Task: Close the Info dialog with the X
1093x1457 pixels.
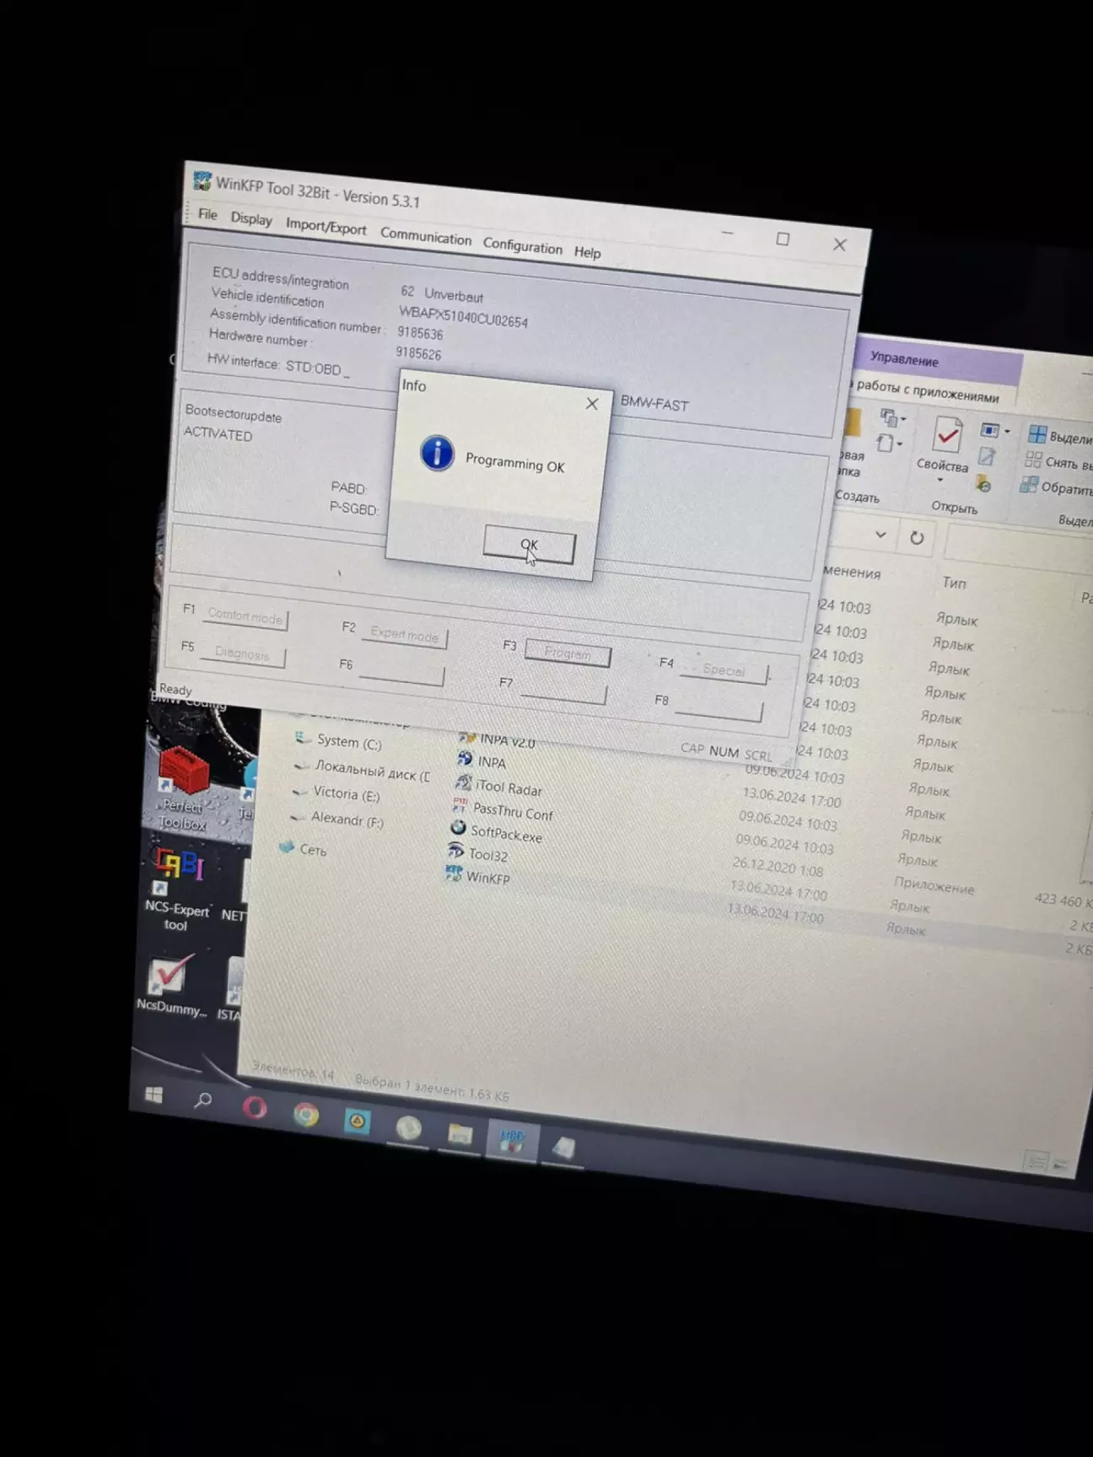Action: coord(592,404)
